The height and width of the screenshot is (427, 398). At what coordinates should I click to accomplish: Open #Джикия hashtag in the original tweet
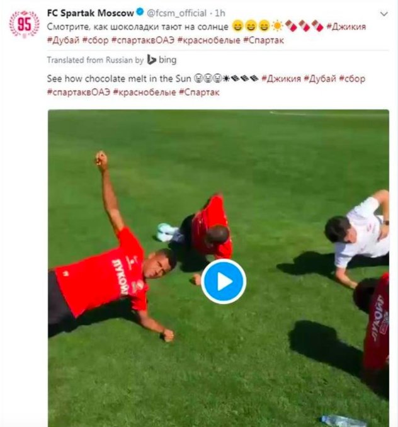(x=346, y=26)
